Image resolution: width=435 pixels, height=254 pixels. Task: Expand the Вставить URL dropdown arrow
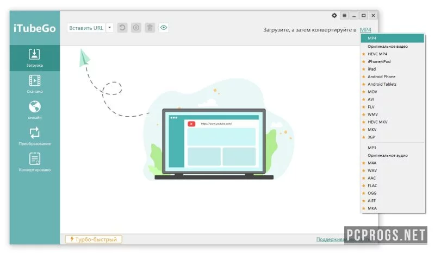(110, 28)
